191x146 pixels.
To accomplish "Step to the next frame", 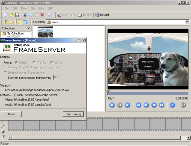I will tap(154, 105).
